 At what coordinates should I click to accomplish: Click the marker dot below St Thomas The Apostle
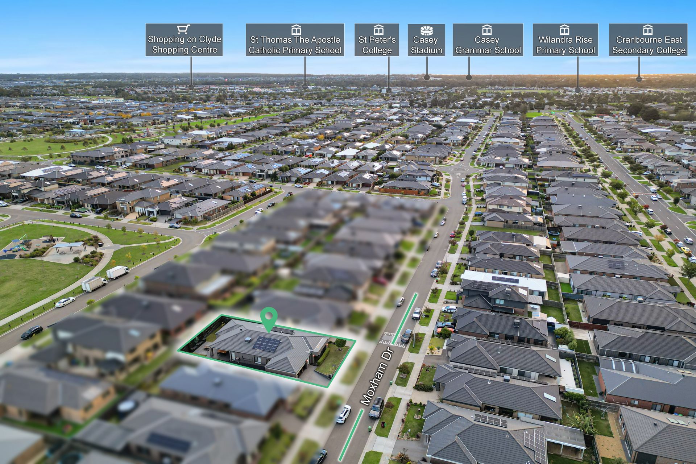click(x=305, y=87)
